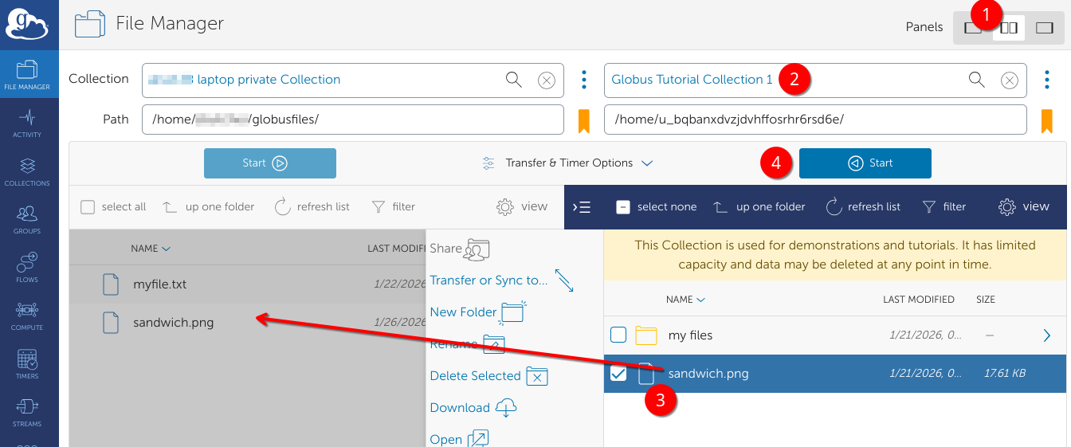Image resolution: width=1071 pixels, height=447 pixels.
Task: Select Delete Selected from the menu
Action: (x=475, y=376)
